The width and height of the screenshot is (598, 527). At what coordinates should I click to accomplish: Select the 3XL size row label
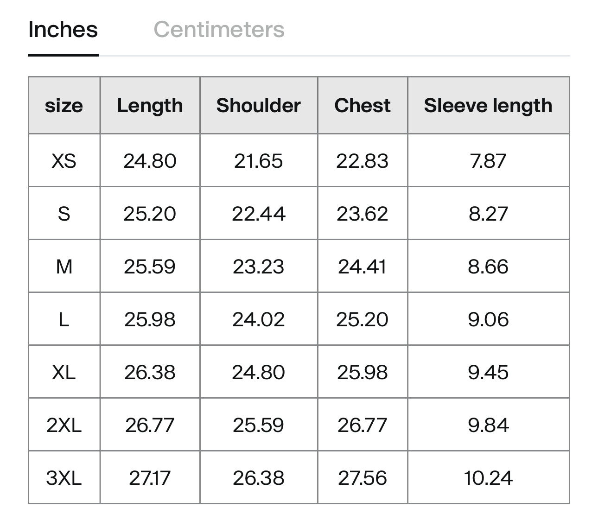[x=64, y=478]
